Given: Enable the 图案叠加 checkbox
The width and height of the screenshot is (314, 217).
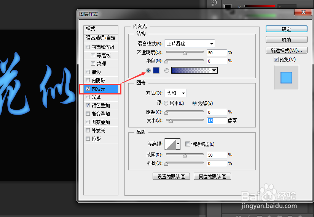Looking at the screenshot, I should pos(88,122).
